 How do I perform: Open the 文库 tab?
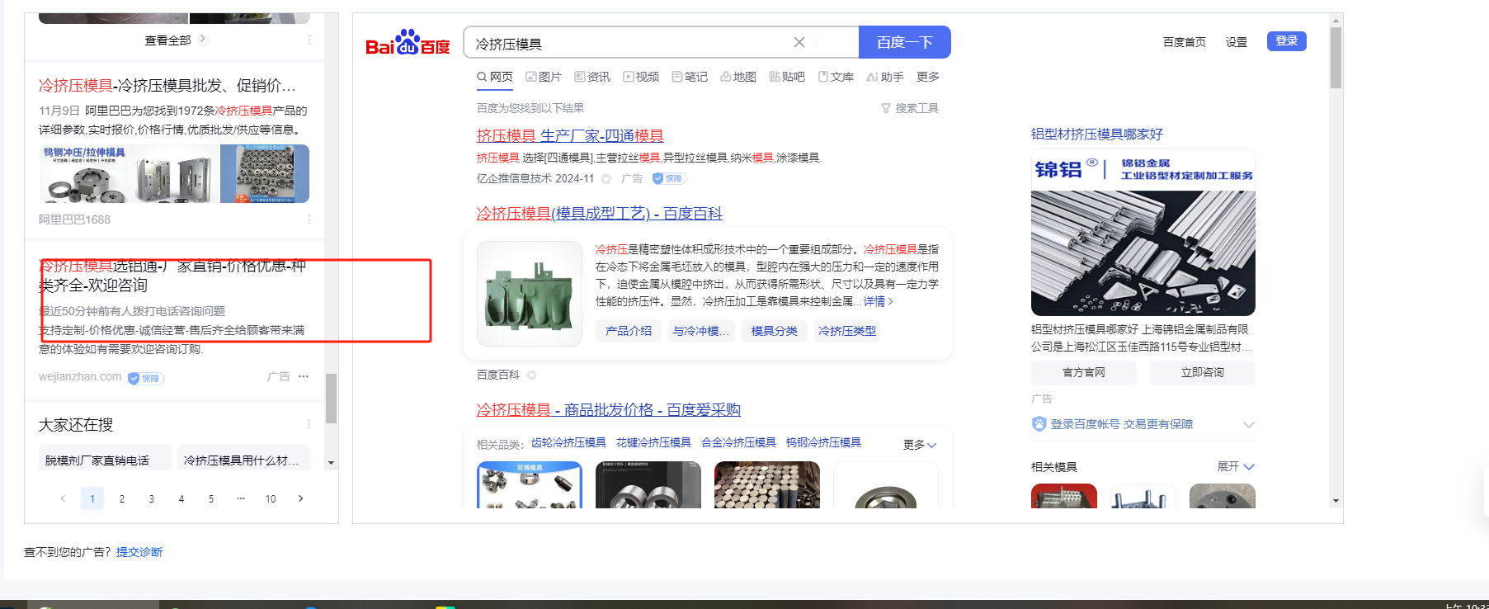(836, 77)
